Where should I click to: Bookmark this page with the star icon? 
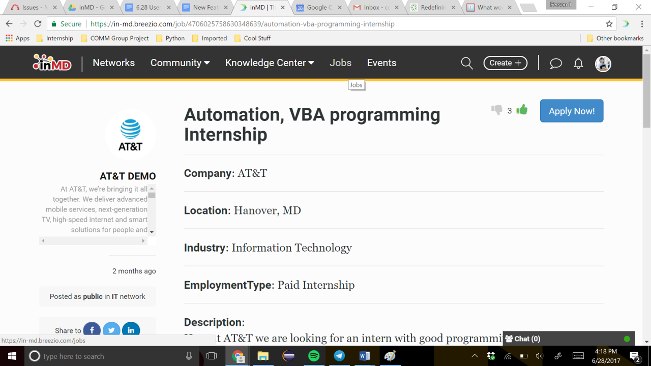[609, 24]
